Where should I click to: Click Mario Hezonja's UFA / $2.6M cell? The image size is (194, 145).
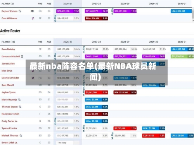pos(96,100)
